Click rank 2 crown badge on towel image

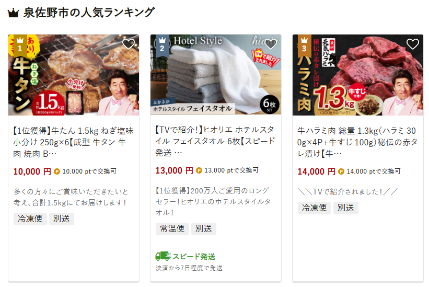point(162,45)
